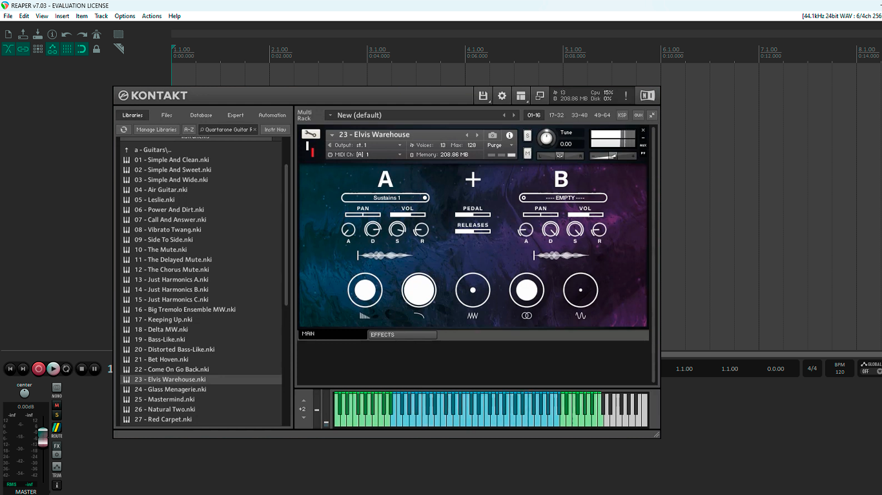Screen dimensions: 882x495
Task: Click the master pan center knob
Action: click(x=24, y=393)
